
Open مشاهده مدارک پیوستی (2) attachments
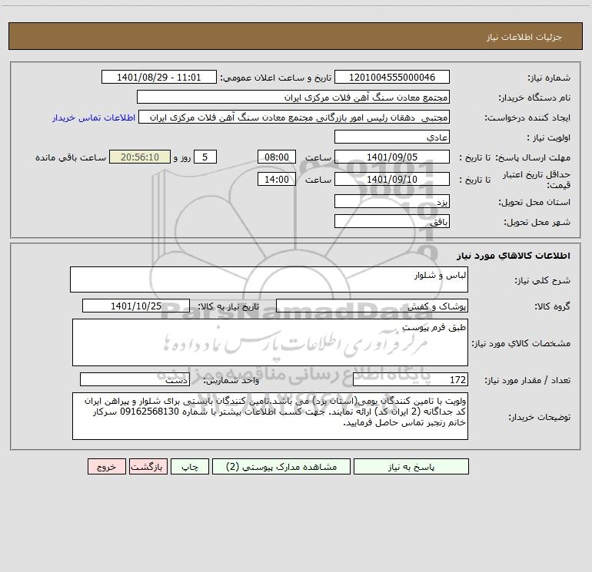point(281,466)
